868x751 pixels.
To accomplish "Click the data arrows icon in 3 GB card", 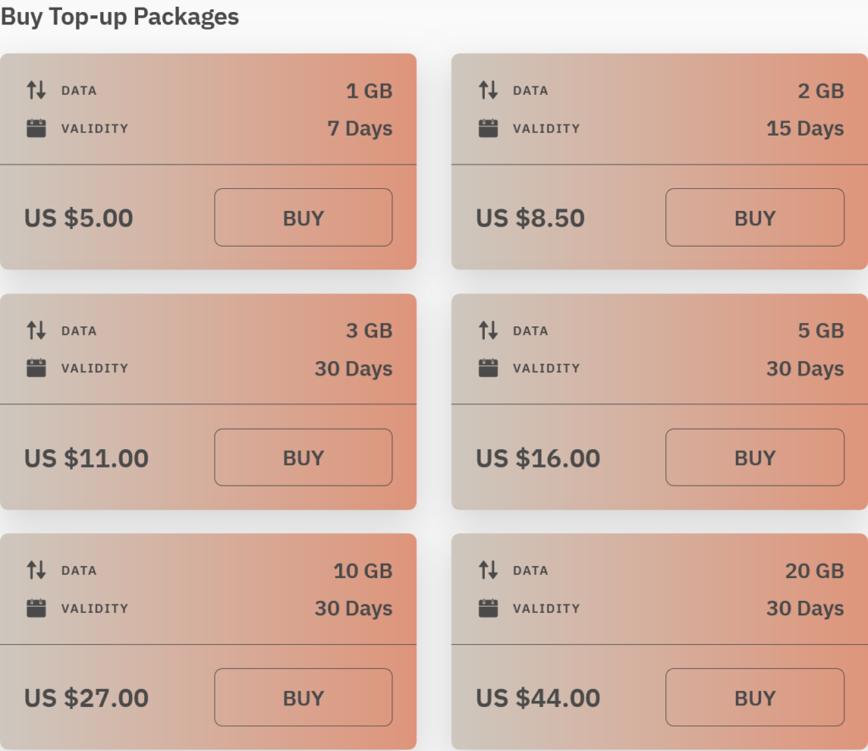I will pyautogui.click(x=36, y=330).
